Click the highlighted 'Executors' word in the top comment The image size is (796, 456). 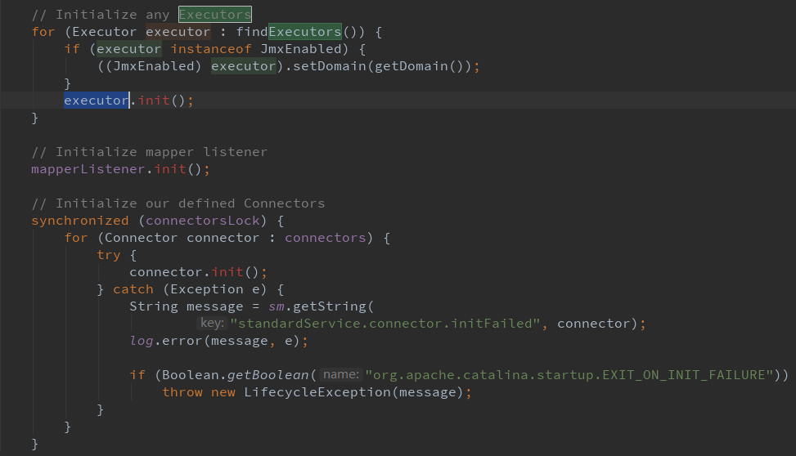(x=214, y=14)
